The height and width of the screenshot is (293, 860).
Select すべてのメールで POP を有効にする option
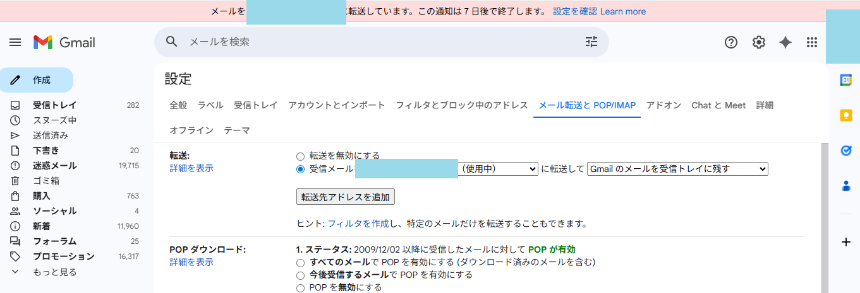(301, 262)
